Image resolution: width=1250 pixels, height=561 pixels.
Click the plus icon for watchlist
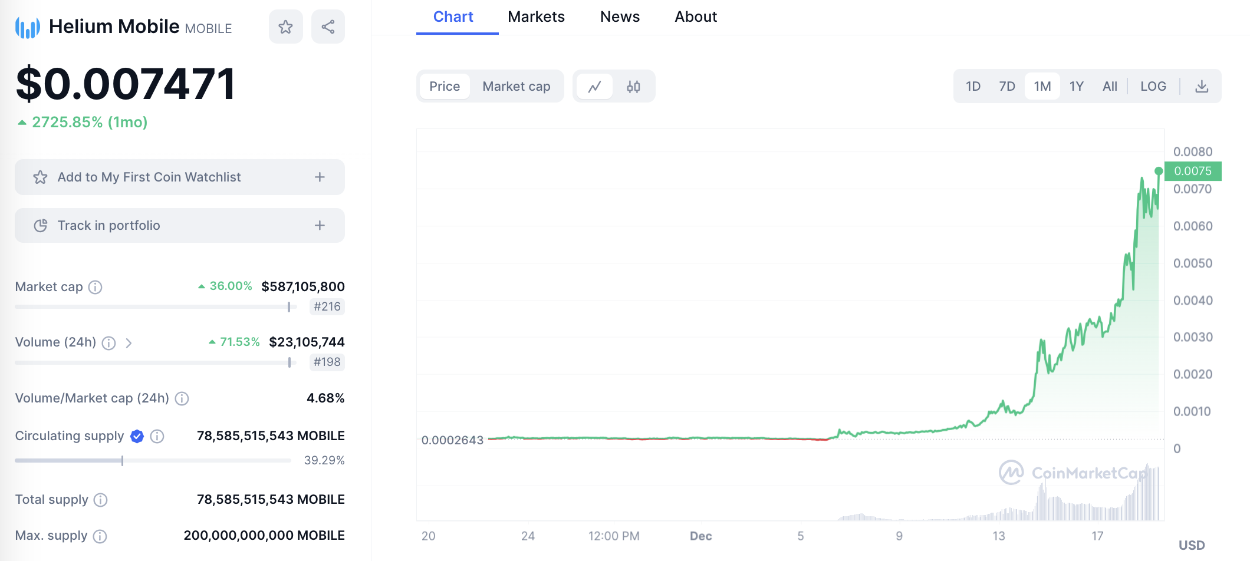pyautogui.click(x=320, y=177)
